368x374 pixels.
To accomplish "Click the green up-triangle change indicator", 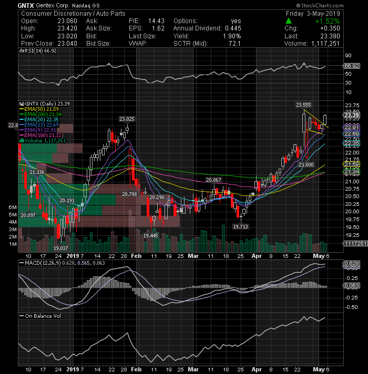I will (x=288, y=21).
